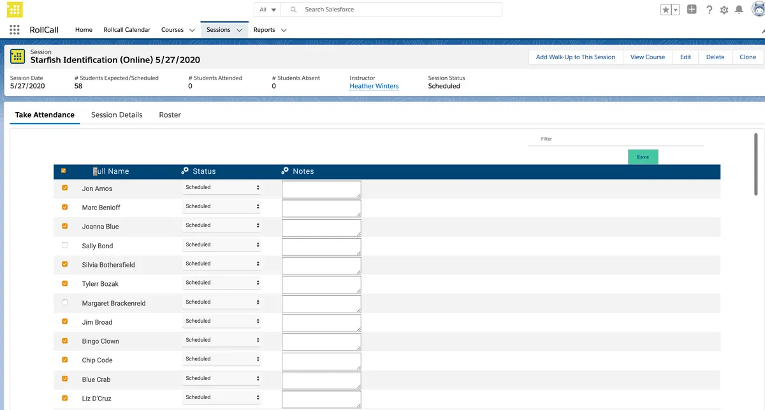Open Status dropdown for Bingo Clown

click(x=222, y=341)
